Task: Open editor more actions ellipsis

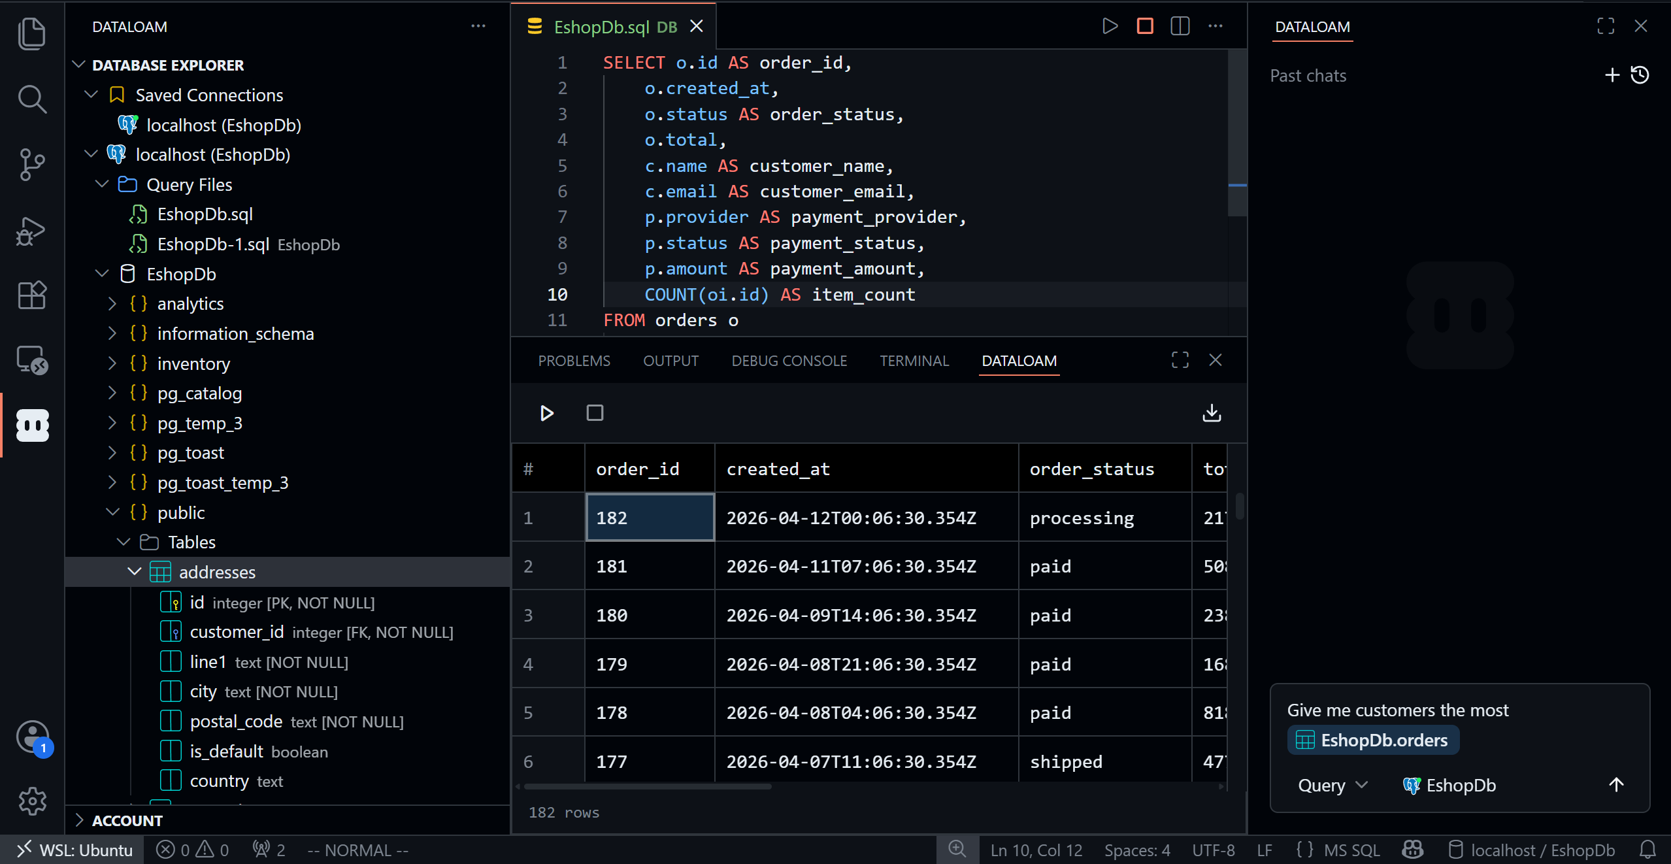Action: 1216,26
